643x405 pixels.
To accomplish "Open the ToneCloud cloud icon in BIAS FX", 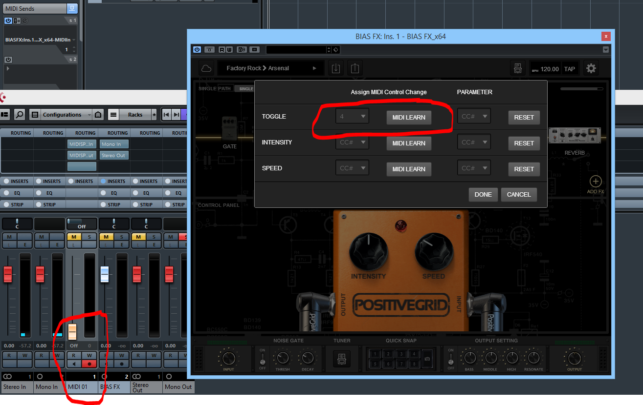I will click(207, 68).
